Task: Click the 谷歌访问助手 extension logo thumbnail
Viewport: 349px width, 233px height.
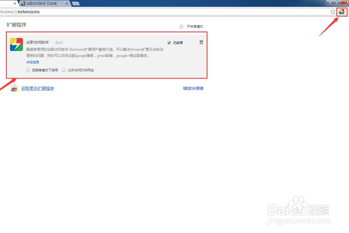Action: (x=16, y=45)
